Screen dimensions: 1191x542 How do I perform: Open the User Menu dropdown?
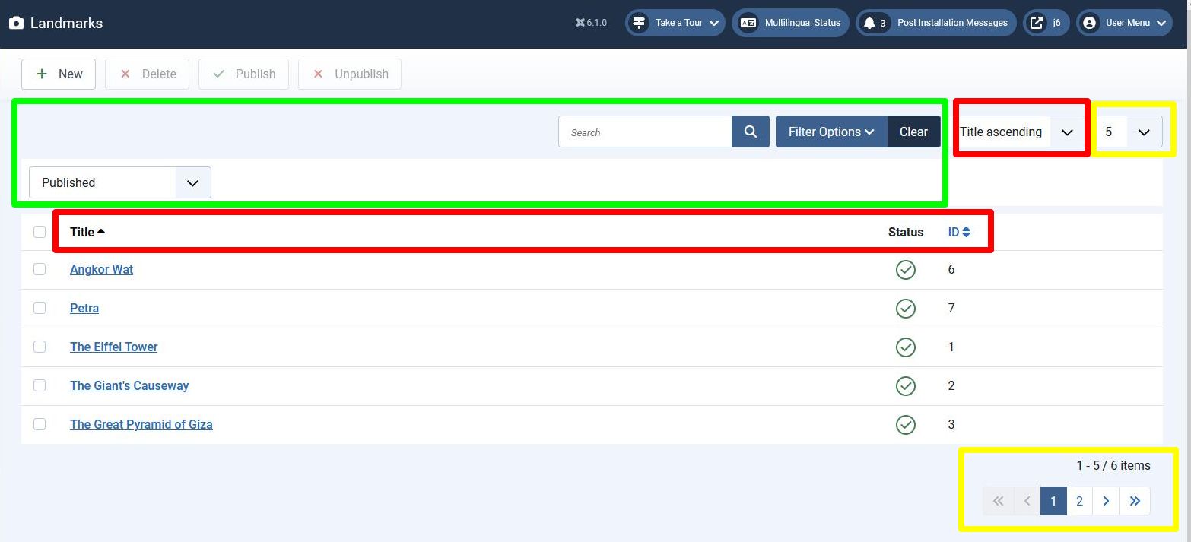click(1124, 23)
